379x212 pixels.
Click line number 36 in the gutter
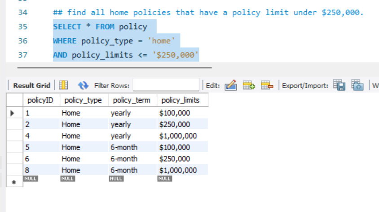point(23,40)
